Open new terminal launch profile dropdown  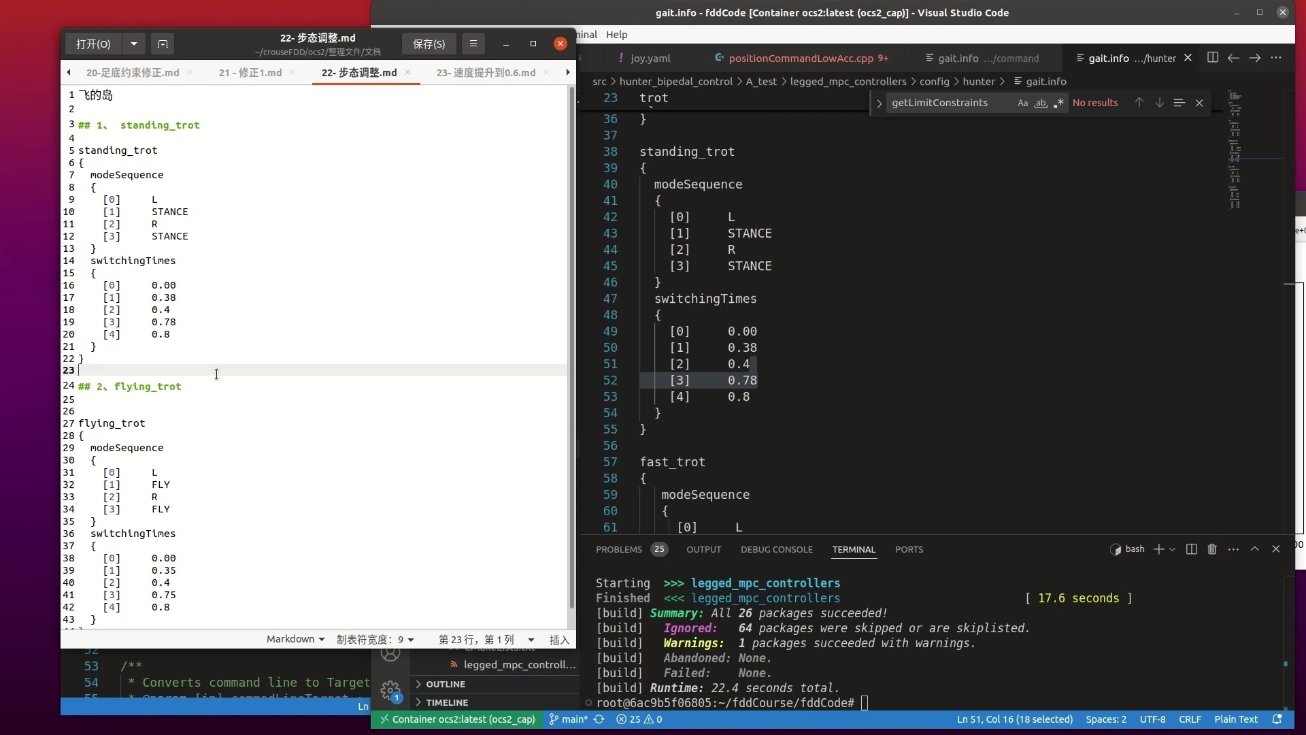coord(1172,549)
